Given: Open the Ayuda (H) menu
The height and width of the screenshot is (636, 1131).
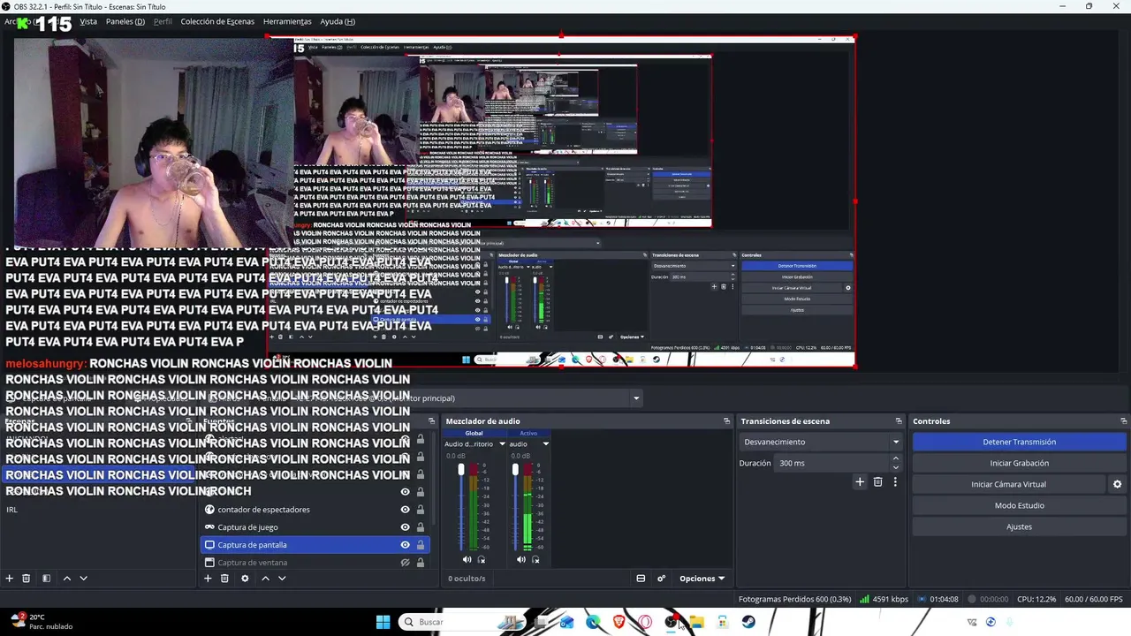Looking at the screenshot, I should (x=338, y=21).
